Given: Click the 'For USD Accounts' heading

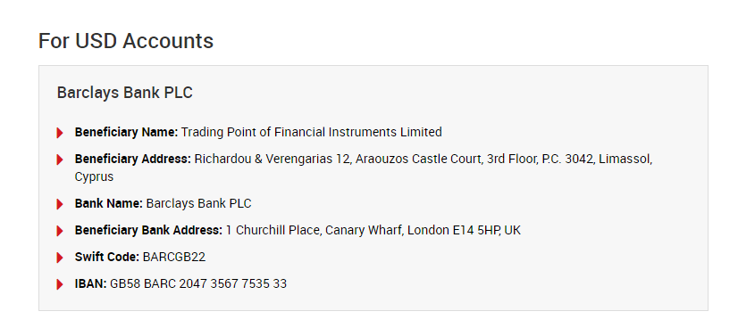Looking at the screenshot, I should 126,41.
